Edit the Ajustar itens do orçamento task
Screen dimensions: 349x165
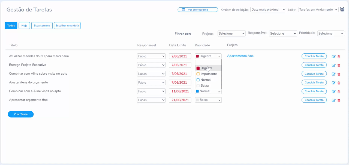coord(333,83)
